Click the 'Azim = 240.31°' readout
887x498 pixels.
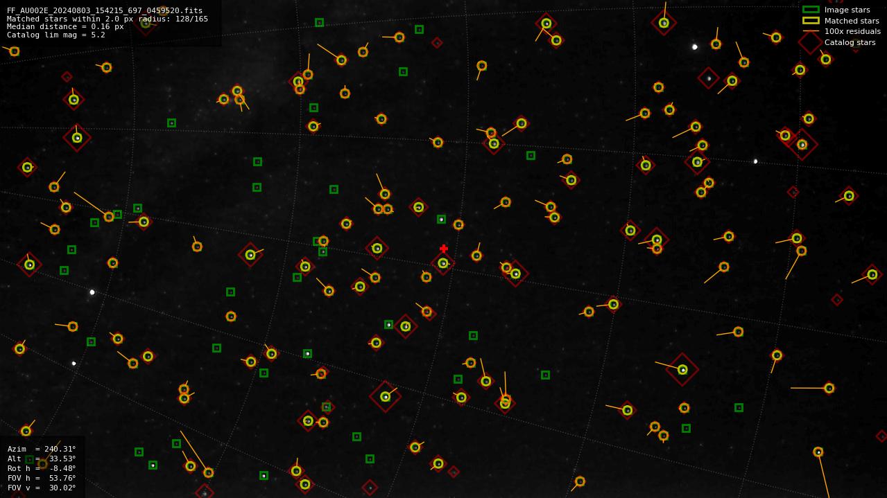click(42, 449)
